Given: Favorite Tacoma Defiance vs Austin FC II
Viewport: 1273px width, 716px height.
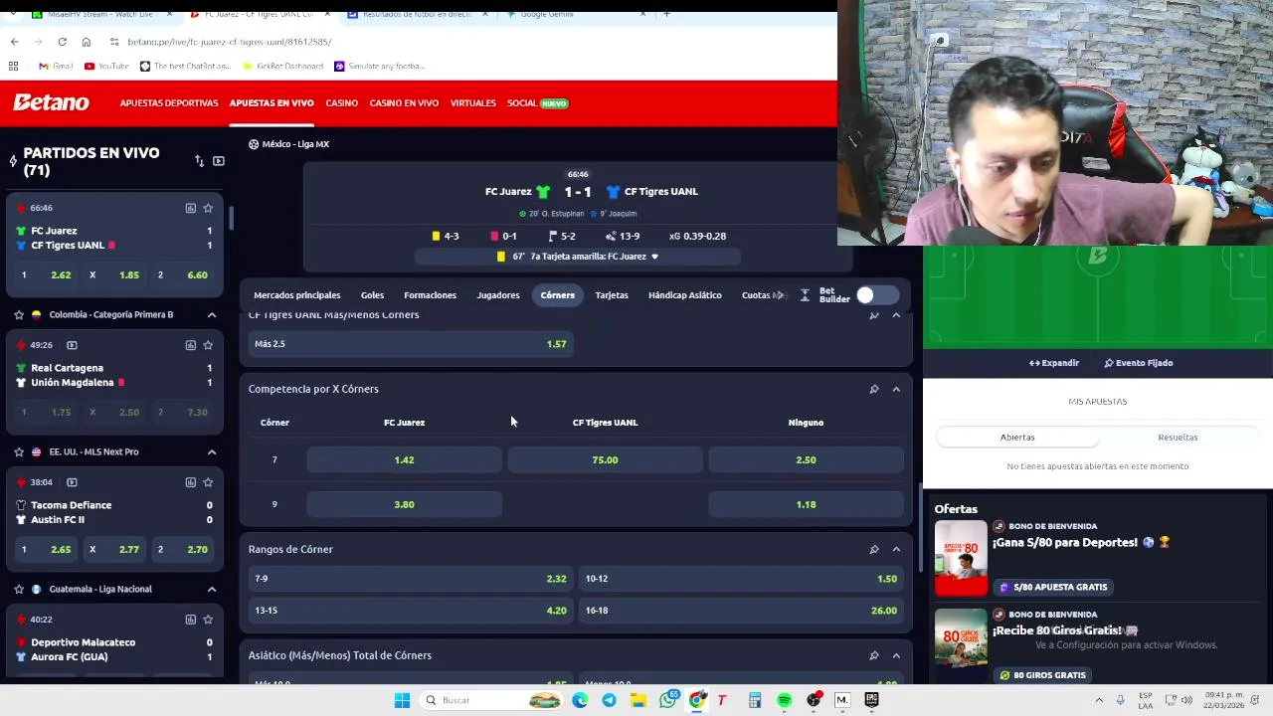Looking at the screenshot, I should click(208, 482).
